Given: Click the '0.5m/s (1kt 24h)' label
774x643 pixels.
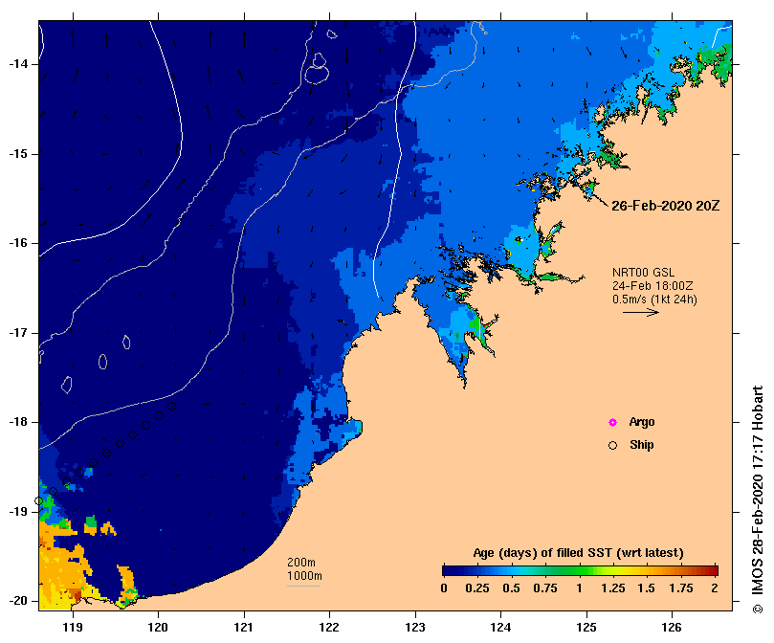Looking at the screenshot, I should coord(654,299).
